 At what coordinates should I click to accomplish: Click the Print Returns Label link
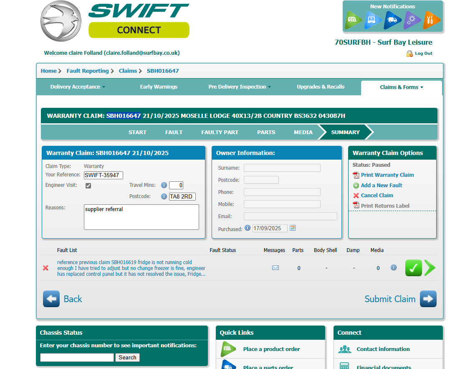pyautogui.click(x=385, y=206)
